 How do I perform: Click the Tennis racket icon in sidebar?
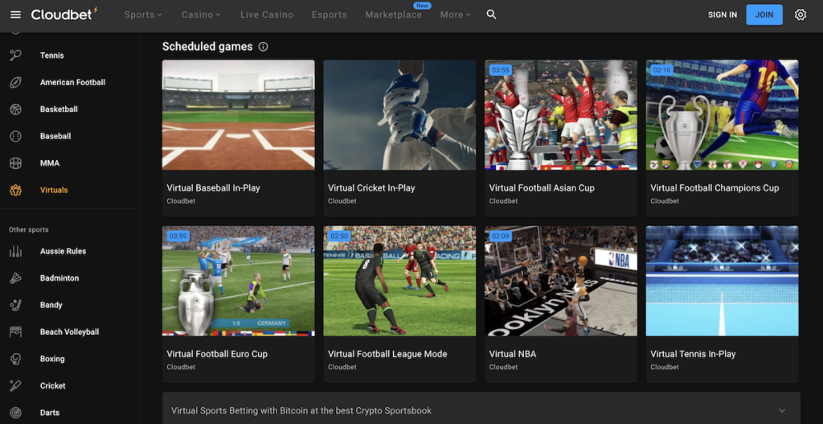coord(16,56)
